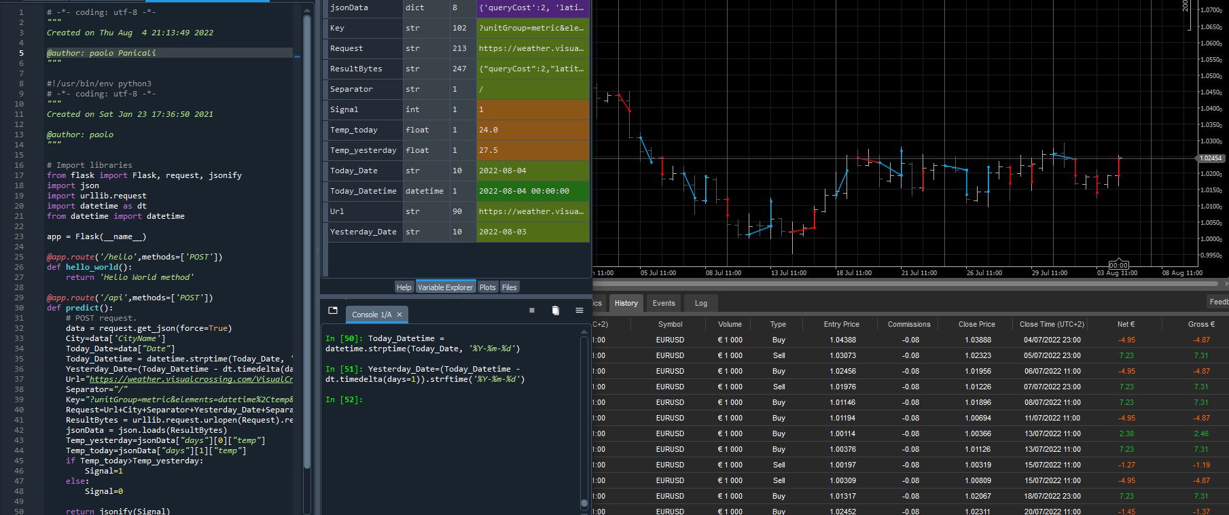Click the Temp_yesterday value 27.5
The width and height of the screenshot is (1229, 515).
(488, 150)
